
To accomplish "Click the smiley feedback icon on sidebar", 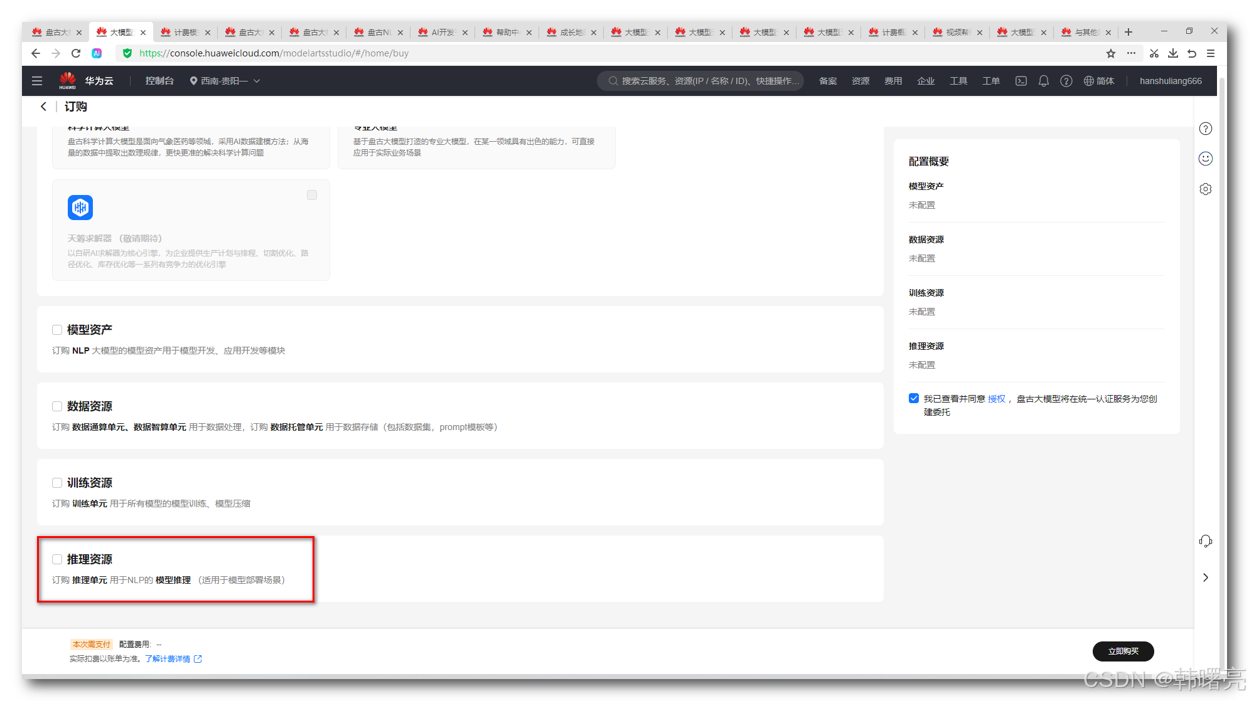I will pyautogui.click(x=1205, y=159).
